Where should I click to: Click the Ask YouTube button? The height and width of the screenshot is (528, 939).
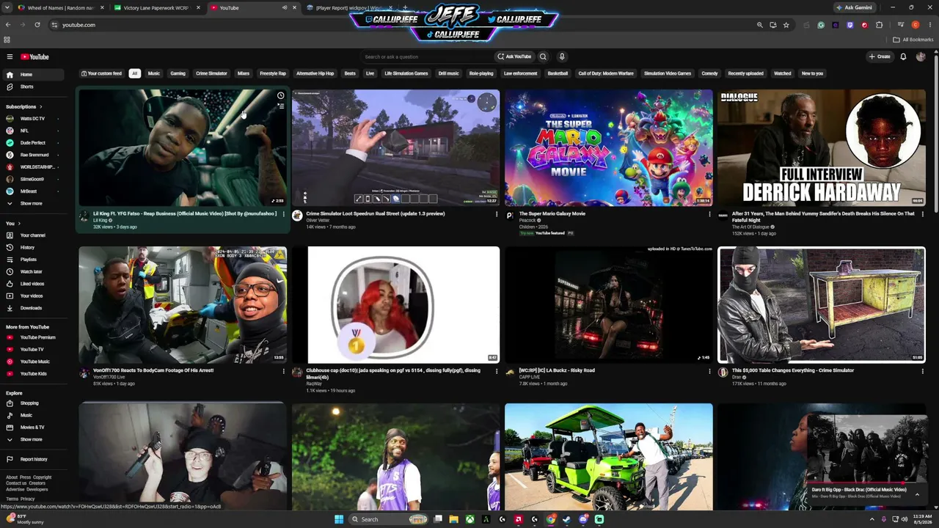[514, 56]
